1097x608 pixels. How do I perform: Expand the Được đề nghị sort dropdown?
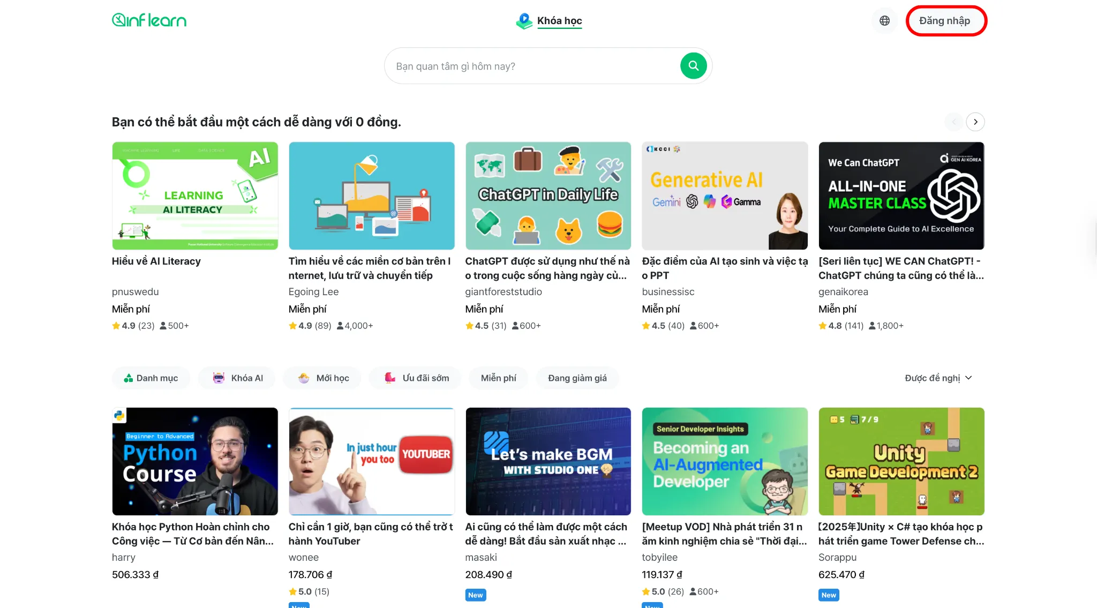(x=938, y=378)
